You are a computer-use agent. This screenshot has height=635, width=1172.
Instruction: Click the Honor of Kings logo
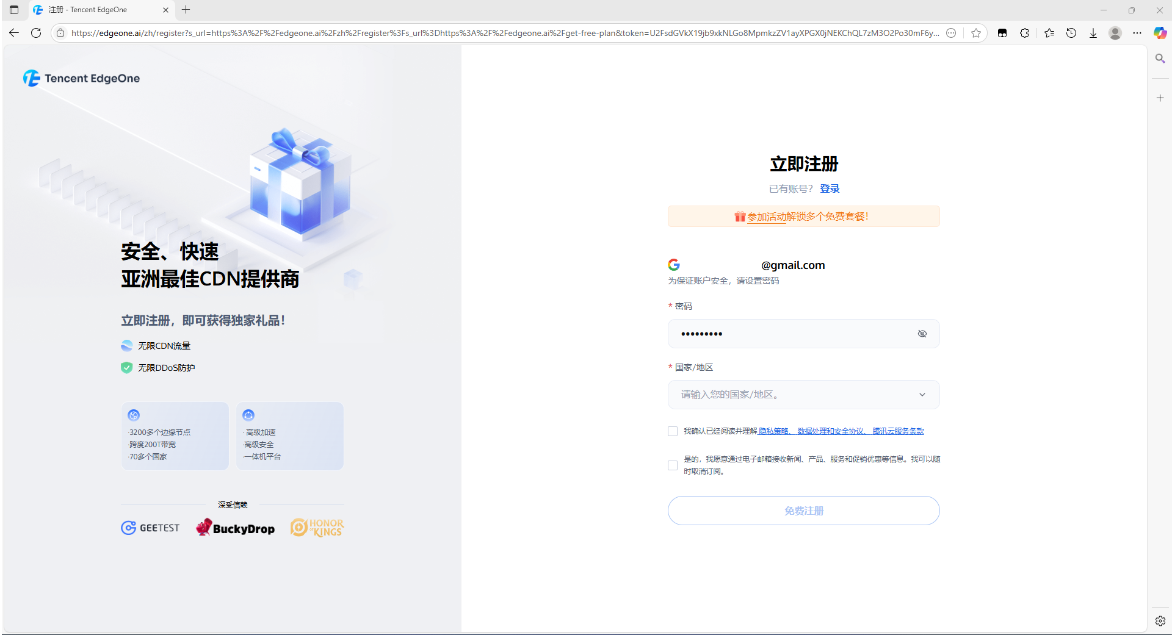pyautogui.click(x=316, y=527)
